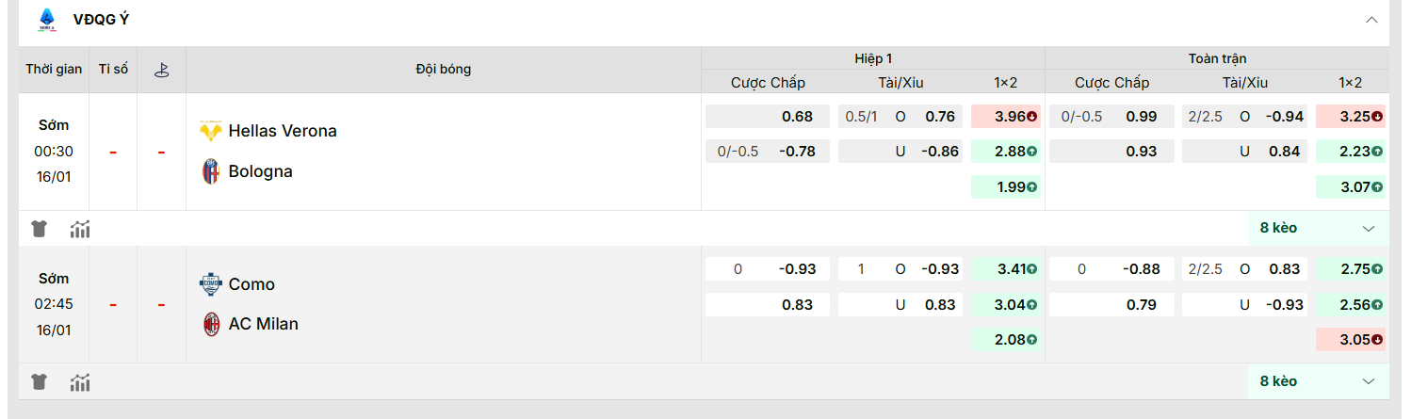Open lineup shirt icon for Verona match

(x=39, y=228)
